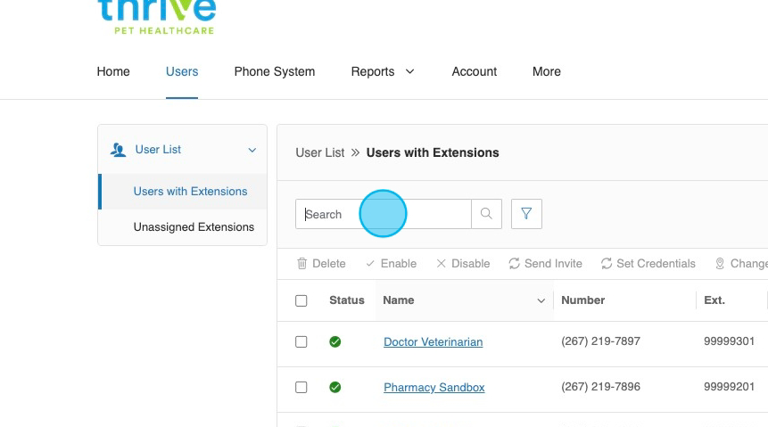This screenshot has width=768, height=427.
Task: Open the filter funnel icon
Action: pos(526,214)
